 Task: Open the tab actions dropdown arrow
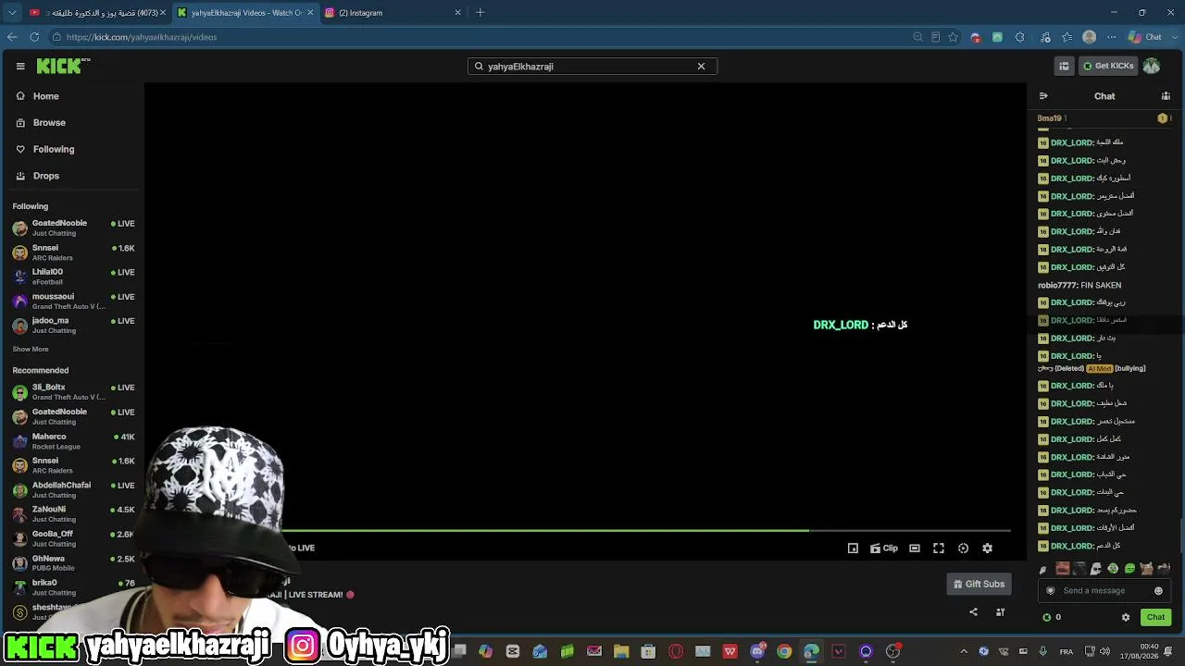coord(12,13)
